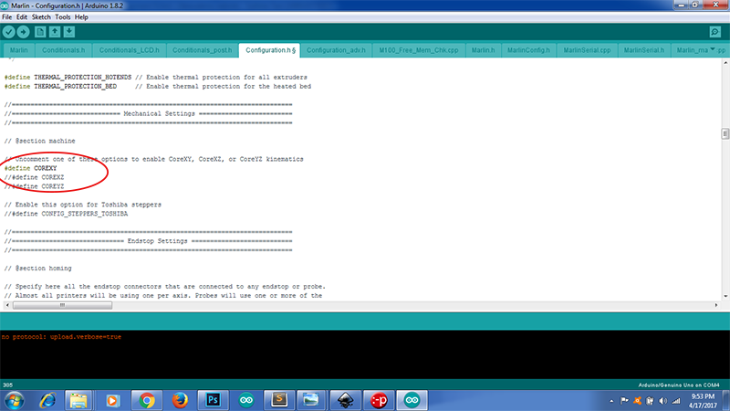Switch to first Arduino taskbar window

click(246, 401)
